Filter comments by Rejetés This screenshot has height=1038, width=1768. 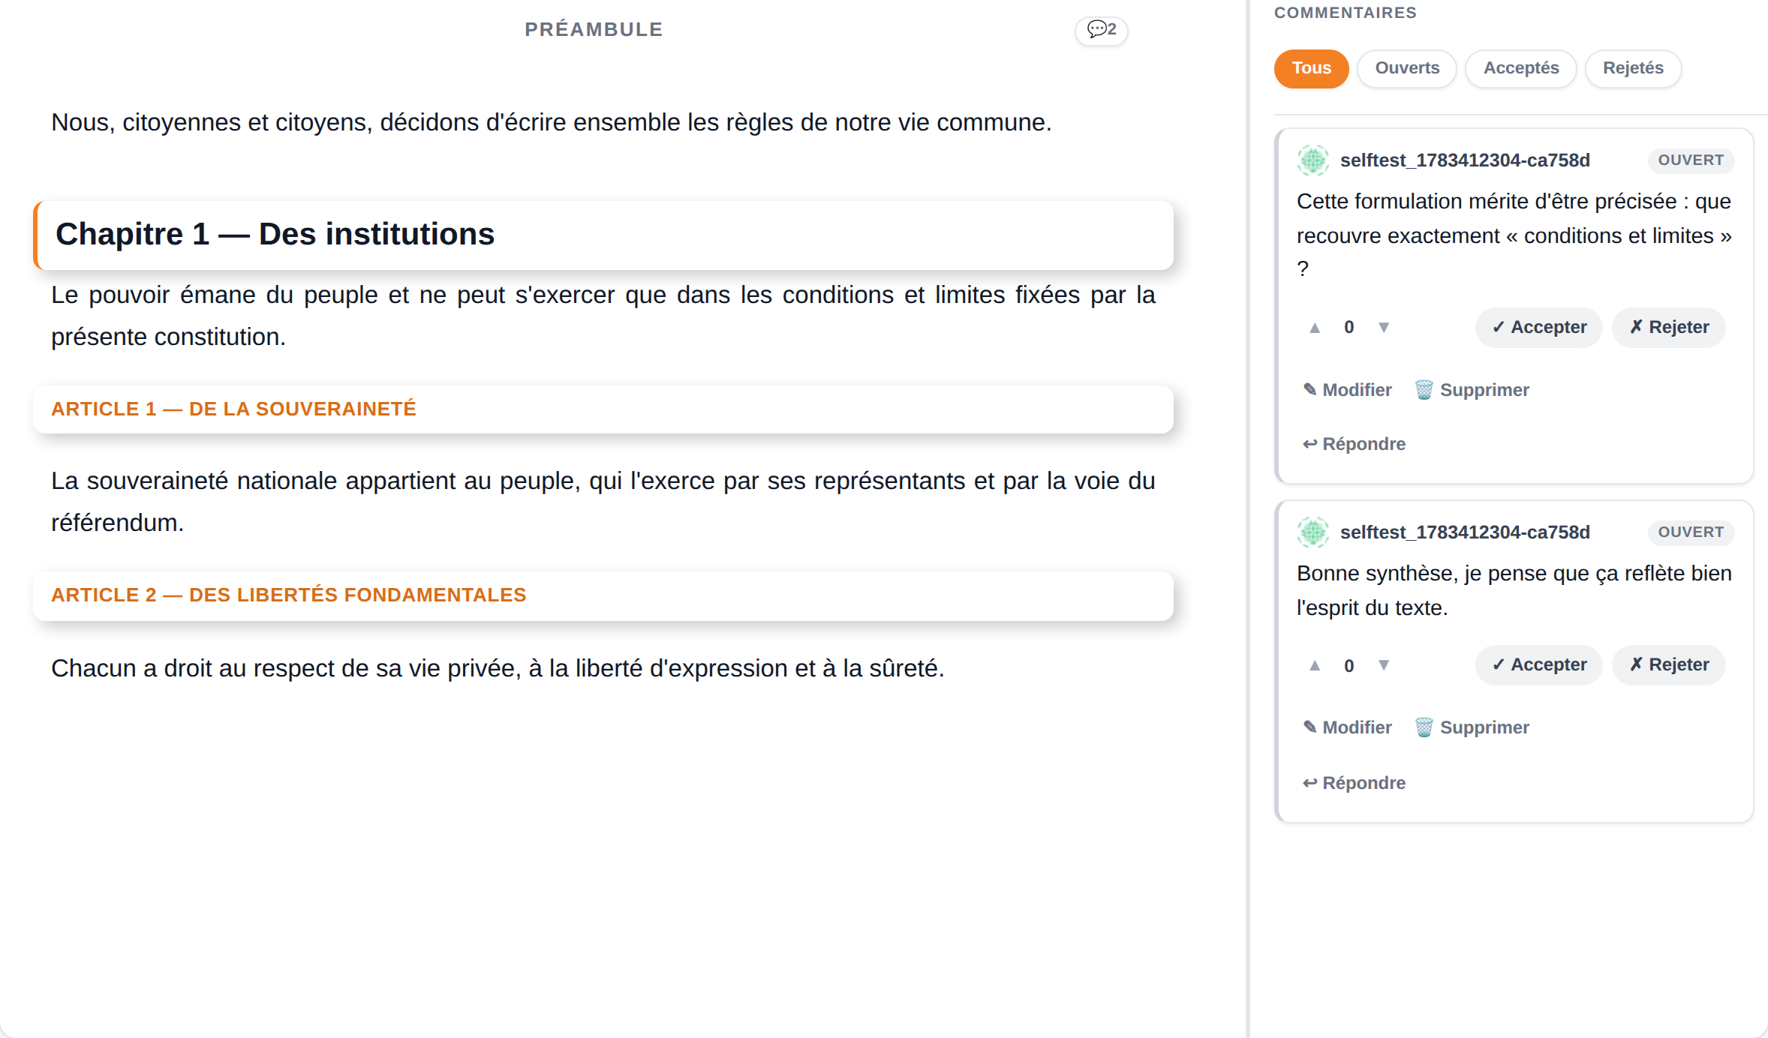click(1633, 68)
